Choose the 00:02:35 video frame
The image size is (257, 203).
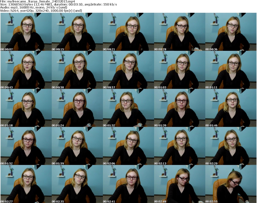(x=77, y=184)
